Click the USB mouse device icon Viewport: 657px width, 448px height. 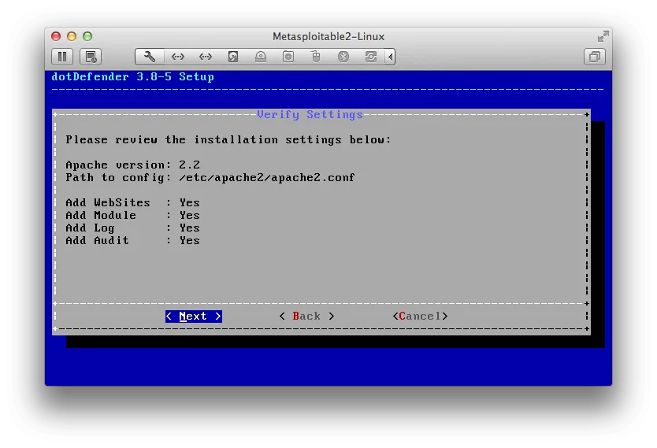point(316,57)
